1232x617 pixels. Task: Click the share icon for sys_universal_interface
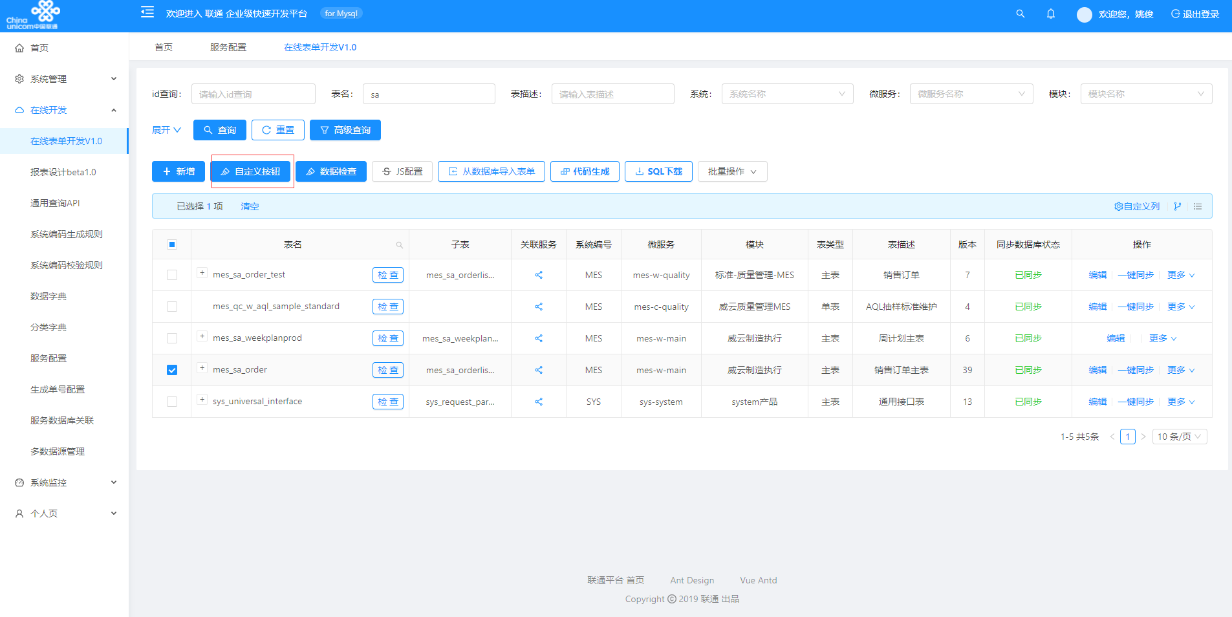(x=539, y=402)
